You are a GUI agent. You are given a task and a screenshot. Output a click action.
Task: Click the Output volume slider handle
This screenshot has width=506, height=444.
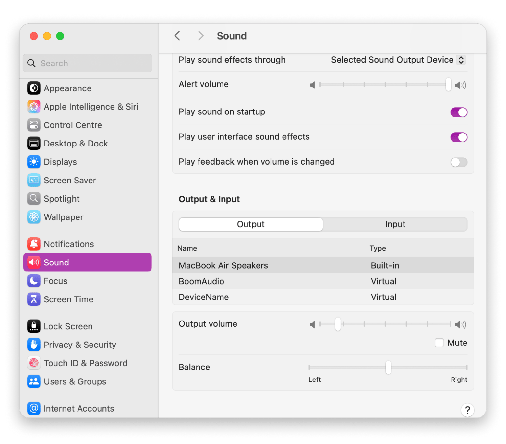[x=338, y=324]
